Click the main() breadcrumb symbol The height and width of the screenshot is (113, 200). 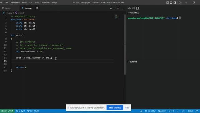[x=21, y=13]
